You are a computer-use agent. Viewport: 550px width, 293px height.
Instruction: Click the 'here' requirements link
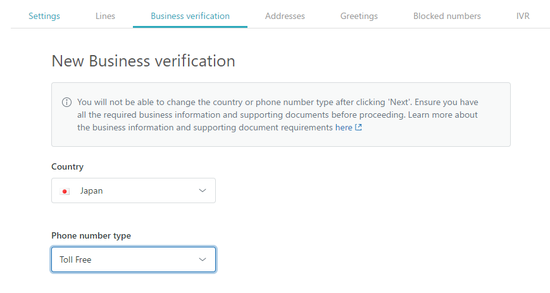tap(344, 127)
